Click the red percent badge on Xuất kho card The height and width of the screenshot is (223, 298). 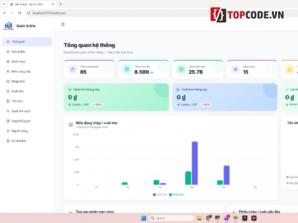coord(206,105)
